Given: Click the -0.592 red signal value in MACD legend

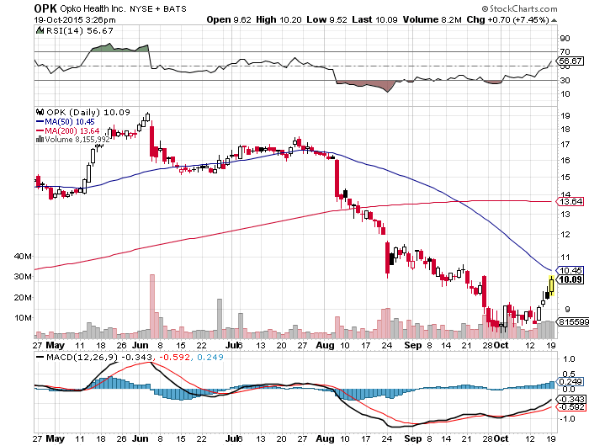Looking at the screenshot, I should 175,357.
